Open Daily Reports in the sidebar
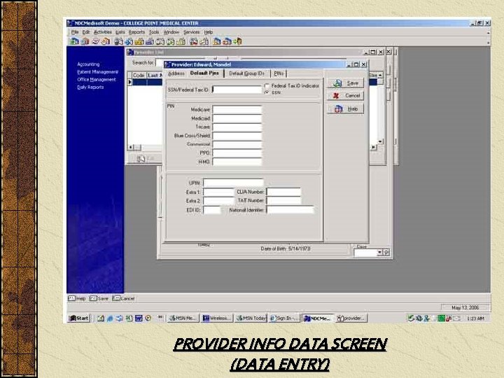504x378 pixels. pyautogui.click(x=90, y=87)
